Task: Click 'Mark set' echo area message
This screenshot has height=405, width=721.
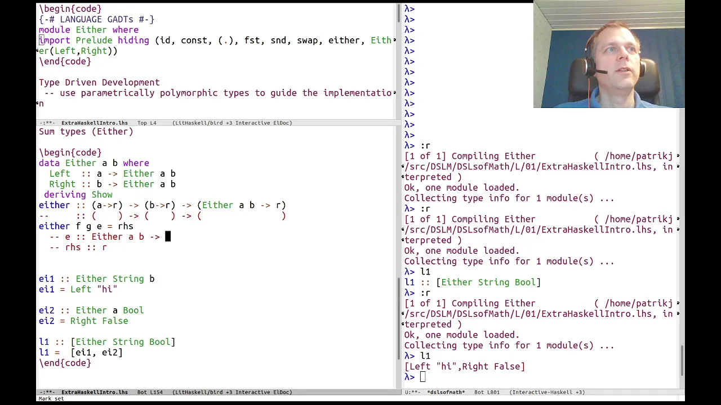Action: pos(51,399)
